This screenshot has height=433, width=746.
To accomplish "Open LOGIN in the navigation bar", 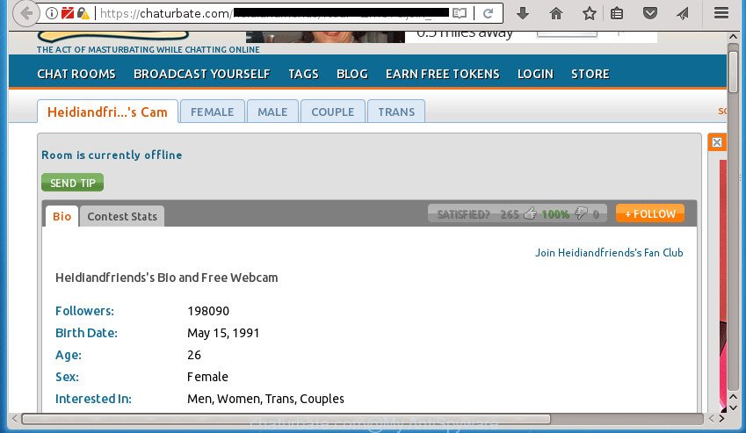I will pos(535,74).
